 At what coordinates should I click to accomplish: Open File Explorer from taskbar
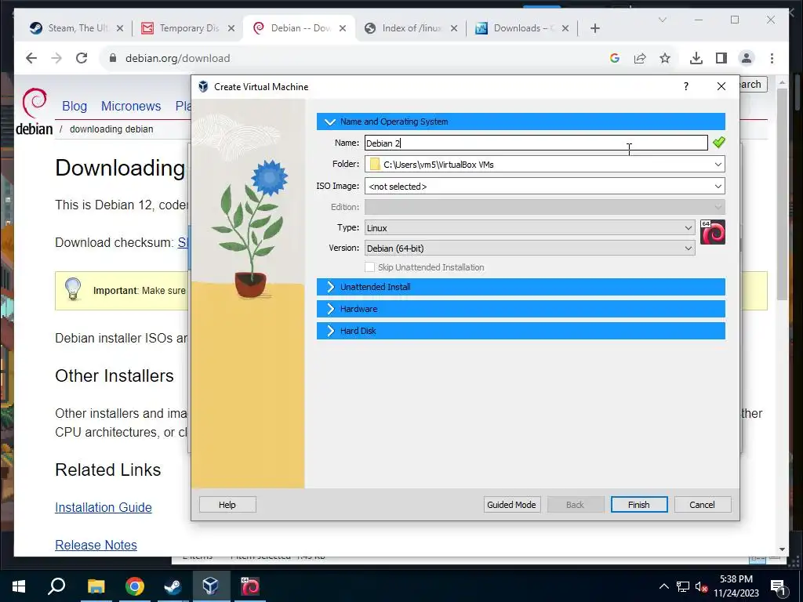tap(96, 586)
